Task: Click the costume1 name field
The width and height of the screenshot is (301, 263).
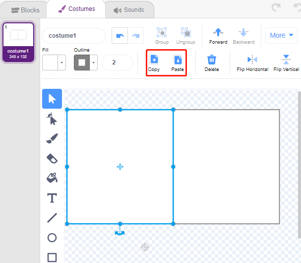Action: (74, 36)
